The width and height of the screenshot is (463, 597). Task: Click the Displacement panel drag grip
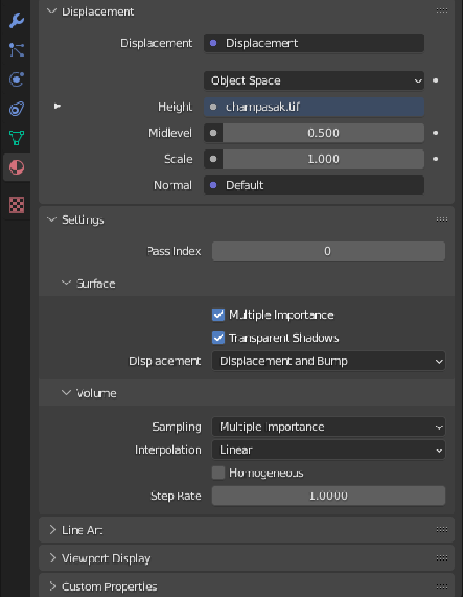pyautogui.click(x=442, y=11)
